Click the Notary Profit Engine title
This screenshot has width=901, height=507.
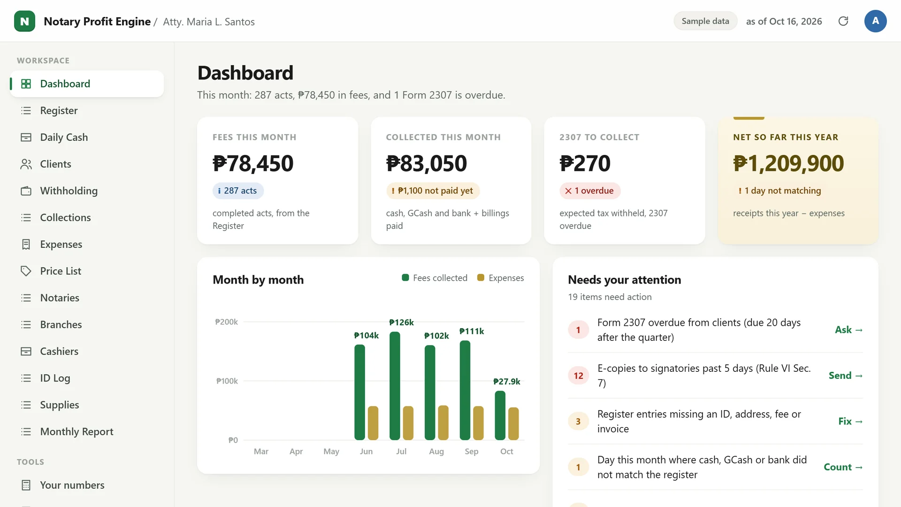(97, 22)
